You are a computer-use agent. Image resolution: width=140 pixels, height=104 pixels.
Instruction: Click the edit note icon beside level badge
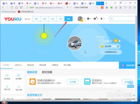tap(120, 41)
